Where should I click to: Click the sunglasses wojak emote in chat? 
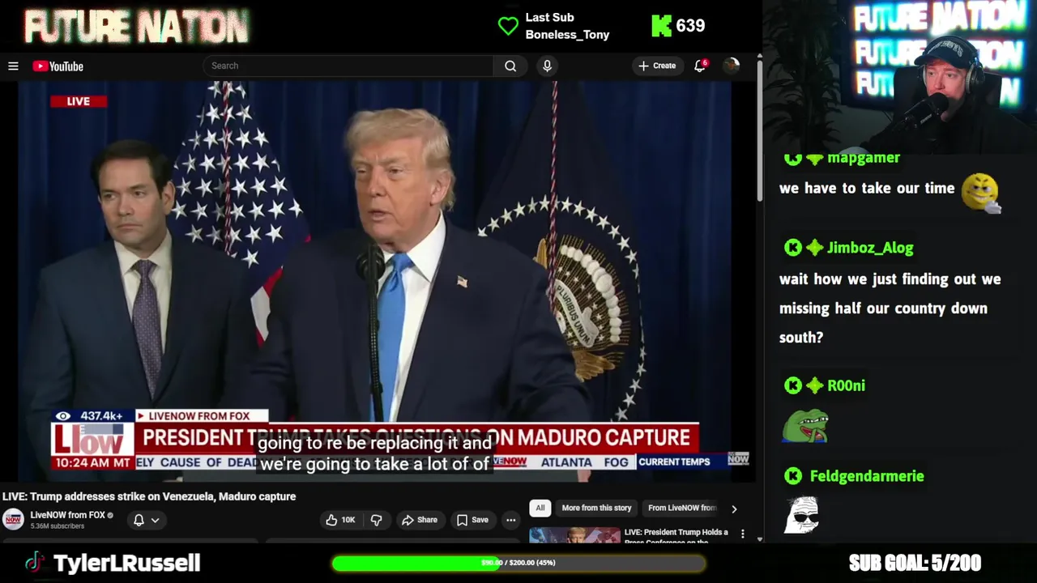(803, 516)
